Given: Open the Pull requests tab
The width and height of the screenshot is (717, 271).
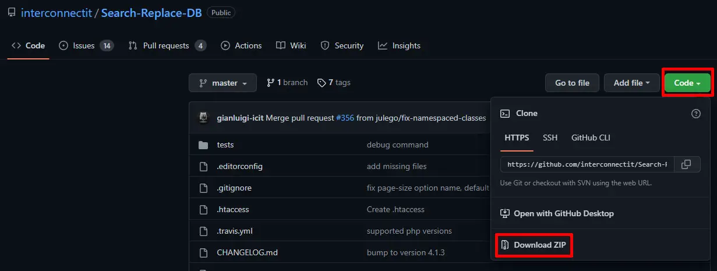Looking at the screenshot, I should 167,45.
